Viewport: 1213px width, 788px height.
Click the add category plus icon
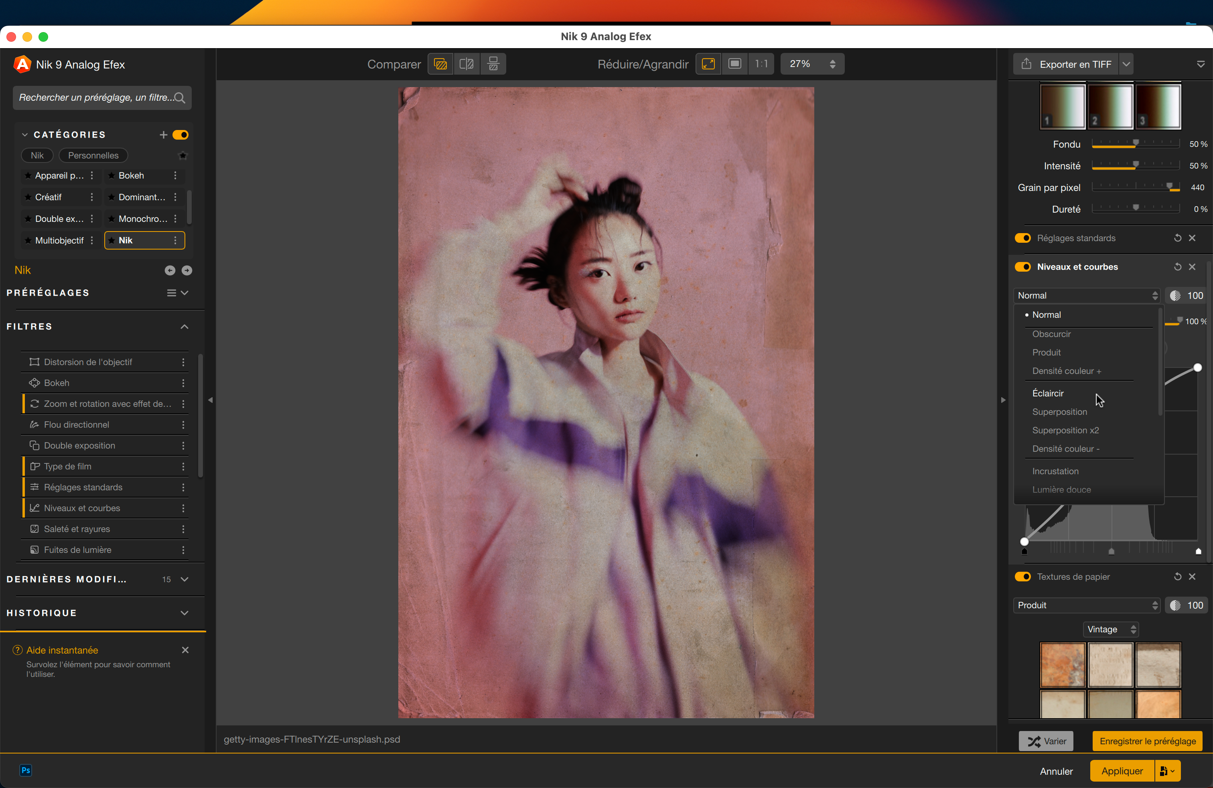[163, 135]
